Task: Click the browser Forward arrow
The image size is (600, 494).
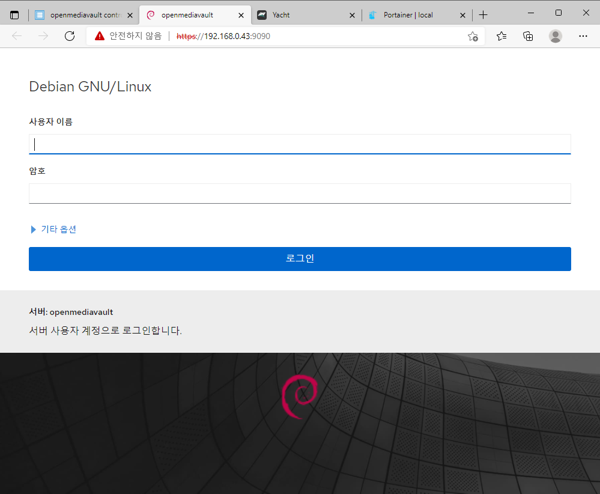Action: (x=43, y=36)
